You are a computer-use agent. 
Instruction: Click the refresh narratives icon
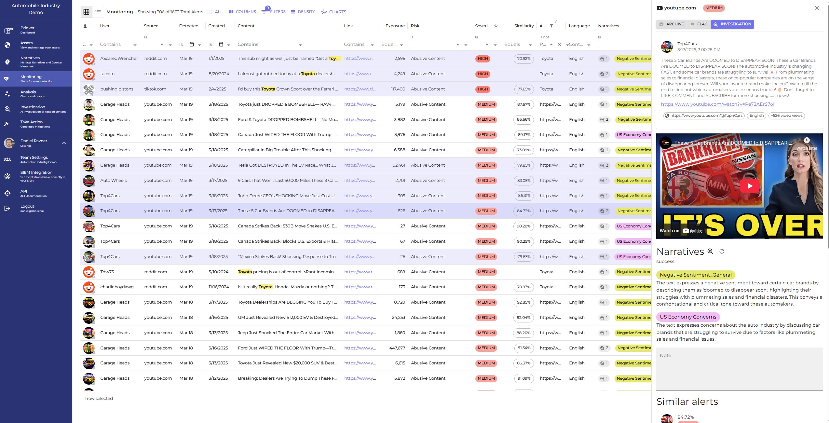722,251
